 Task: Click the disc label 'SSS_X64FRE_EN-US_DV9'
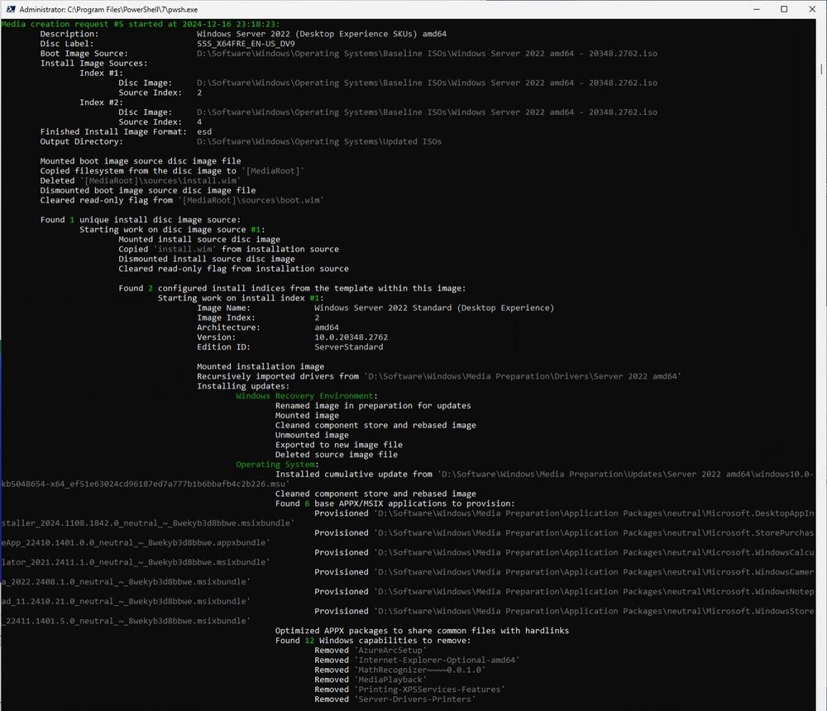point(246,44)
